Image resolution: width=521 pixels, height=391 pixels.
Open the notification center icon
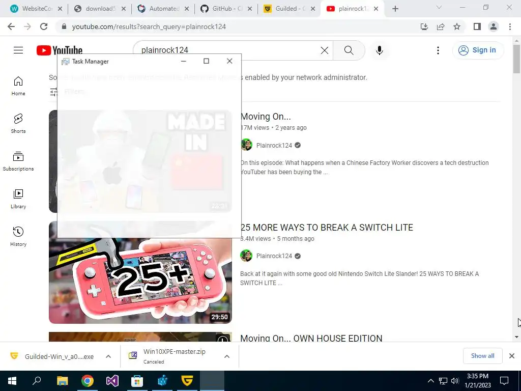pyautogui.click(x=504, y=381)
